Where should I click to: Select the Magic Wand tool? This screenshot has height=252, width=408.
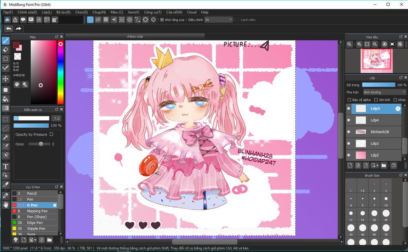click(6, 137)
